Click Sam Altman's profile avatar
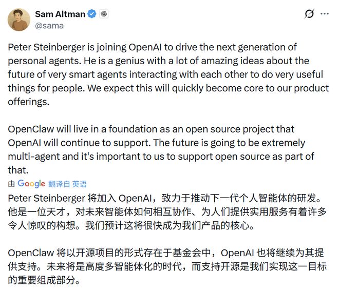The height and width of the screenshot is (290, 339). click(18, 20)
